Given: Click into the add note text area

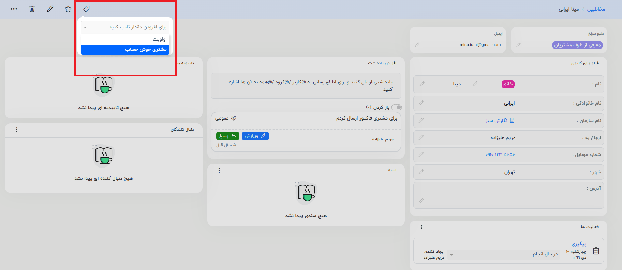Looking at the screenshot, I should 306,86.
